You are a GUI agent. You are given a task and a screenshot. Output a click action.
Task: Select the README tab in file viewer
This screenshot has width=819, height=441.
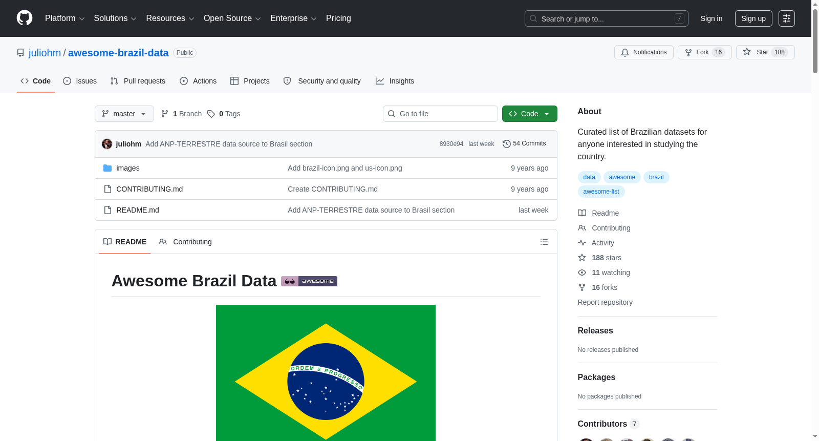(x=125, y=242)
